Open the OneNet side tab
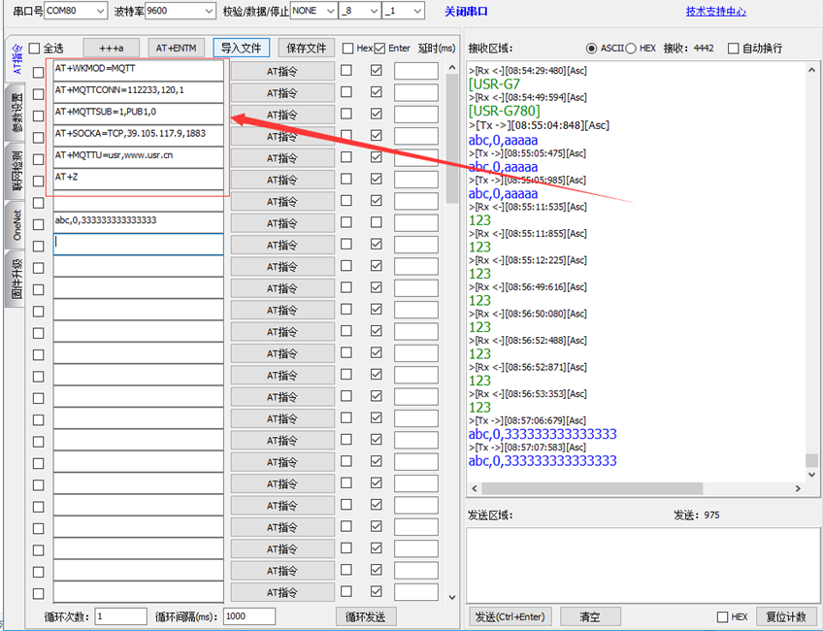 point(16,223)
